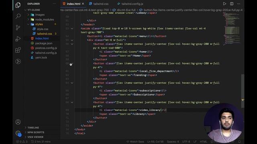
Task: Place cursor on video_library line
Action: (133, 110)
